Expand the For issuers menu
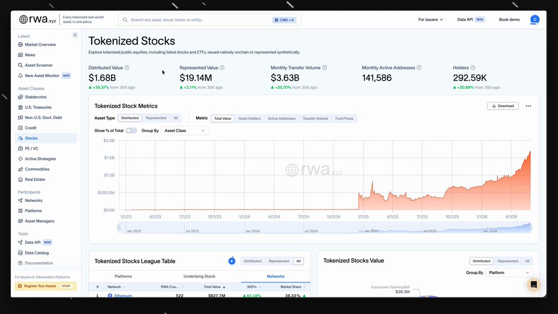558x314 pixels. click(431, 20)
